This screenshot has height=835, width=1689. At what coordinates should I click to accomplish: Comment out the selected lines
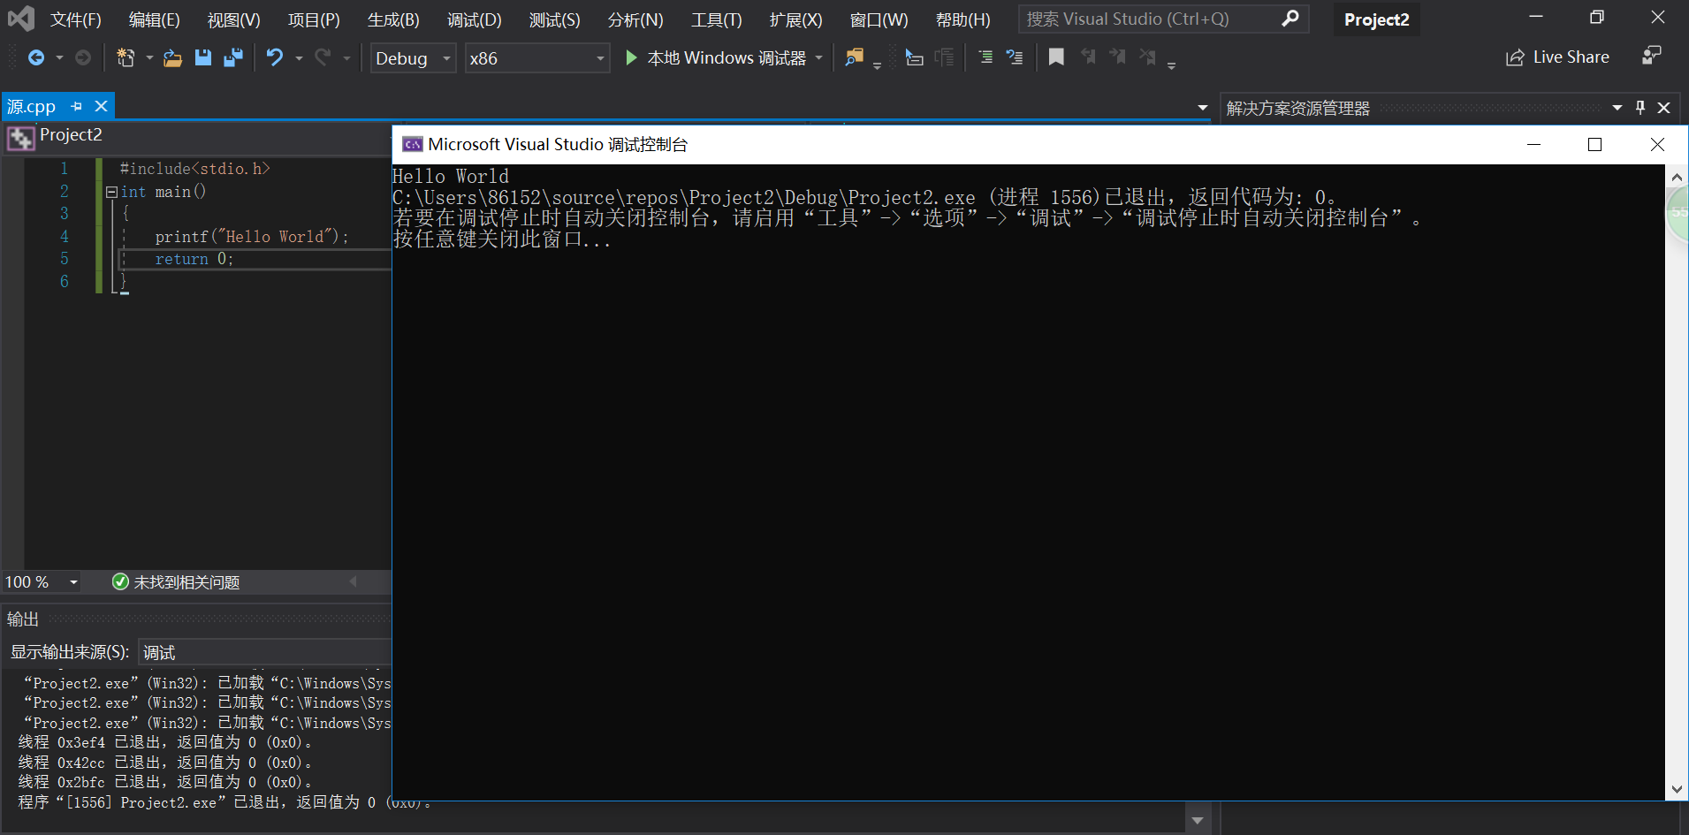click(985, 57)
